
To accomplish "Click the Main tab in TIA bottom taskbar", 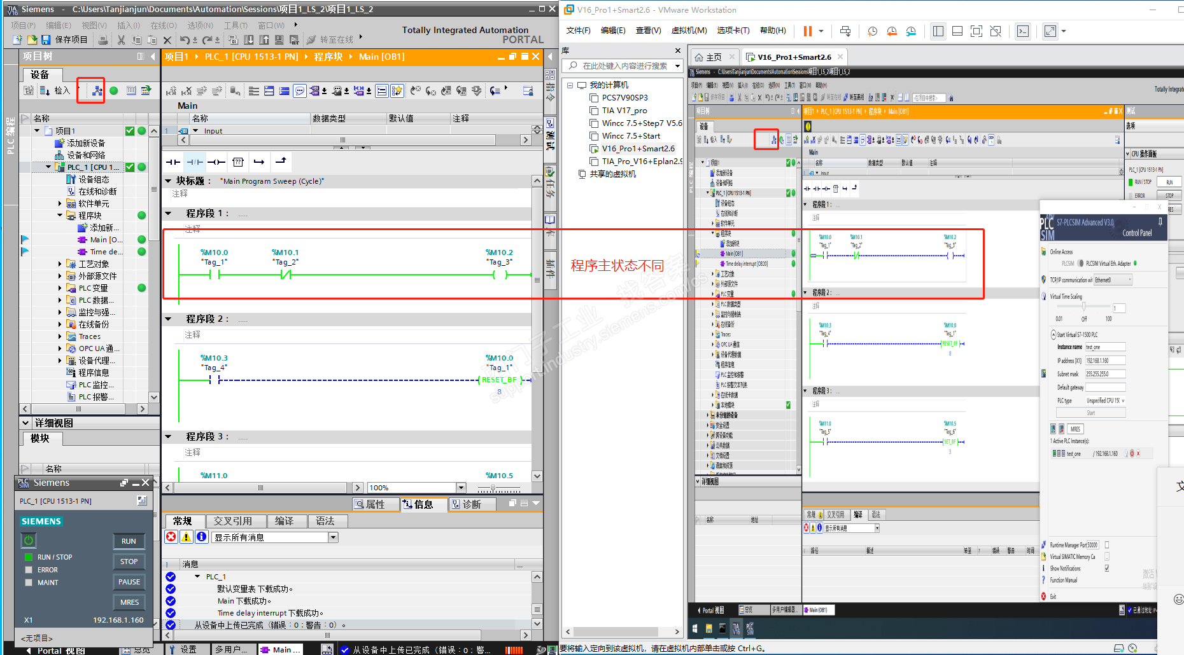I will [x=281, y=649].
